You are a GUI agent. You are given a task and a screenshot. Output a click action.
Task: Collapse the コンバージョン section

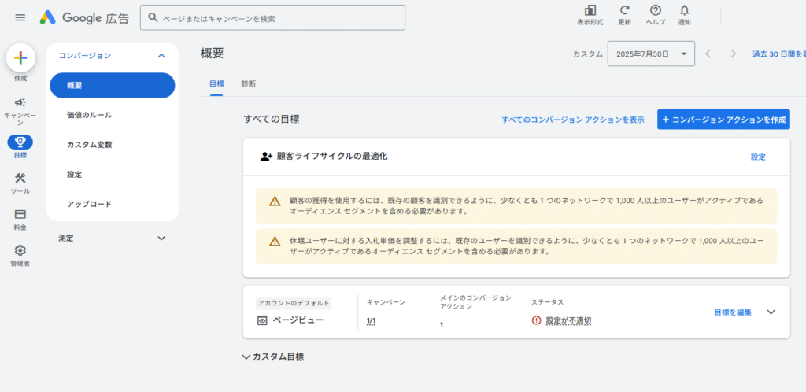(x=161, y=55)
